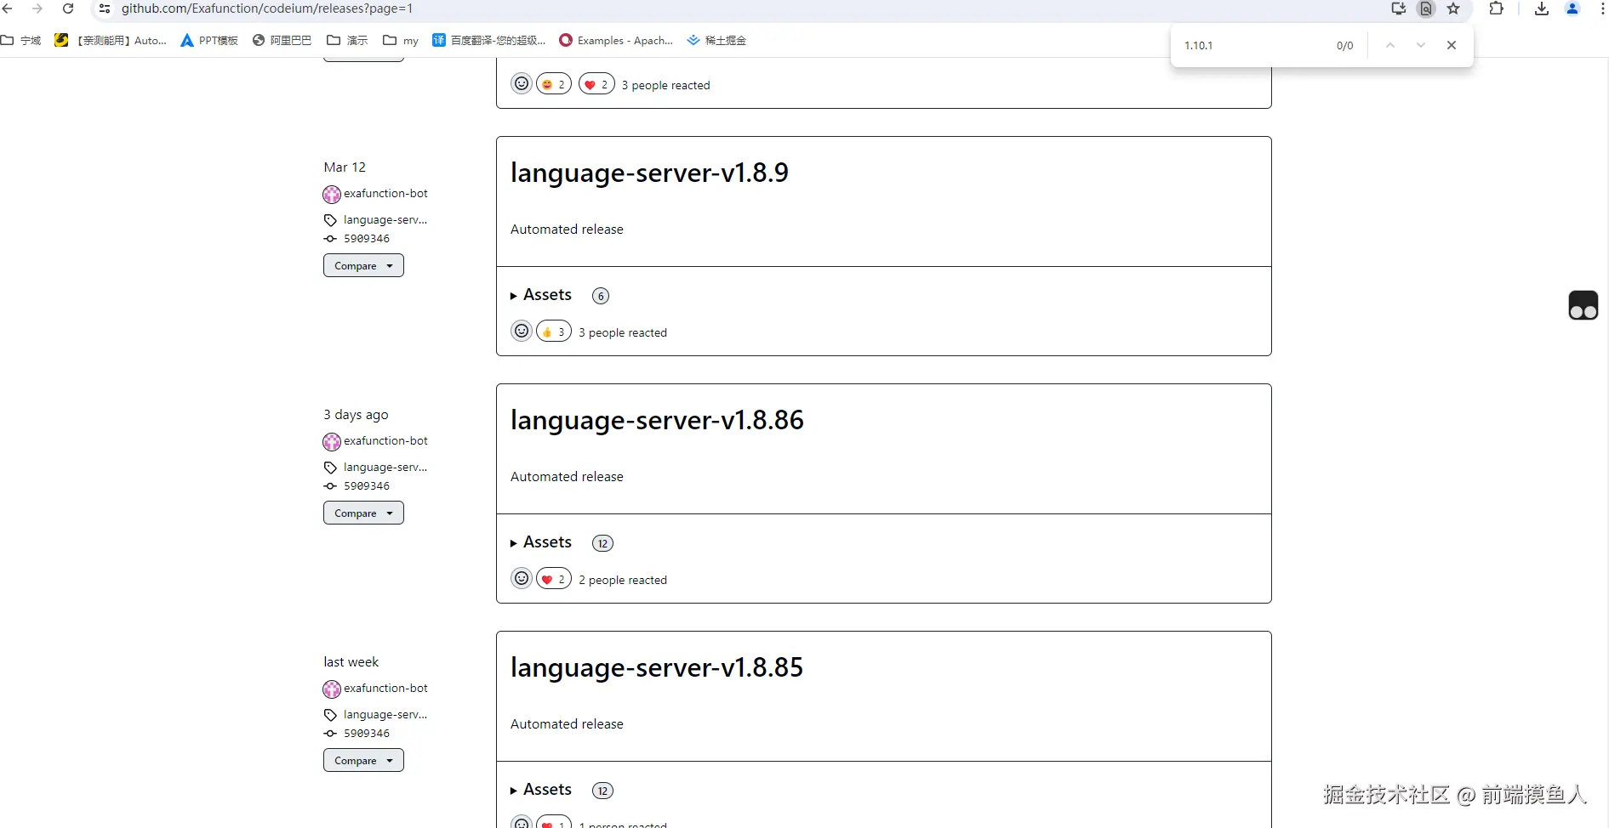Open the Examples - Apache bookmark
Viewport: 1609px width, 828px height.
point(616,40)
